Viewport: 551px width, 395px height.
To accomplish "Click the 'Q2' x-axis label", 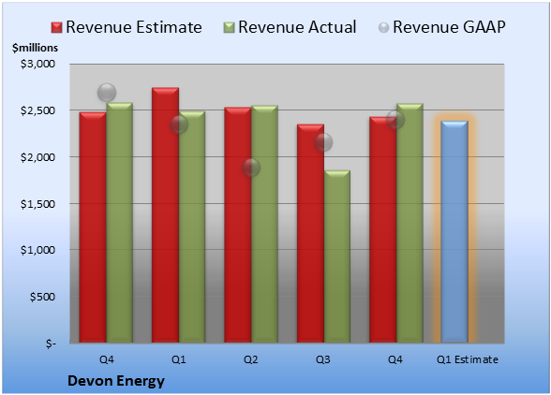I will tap(251, 359).
